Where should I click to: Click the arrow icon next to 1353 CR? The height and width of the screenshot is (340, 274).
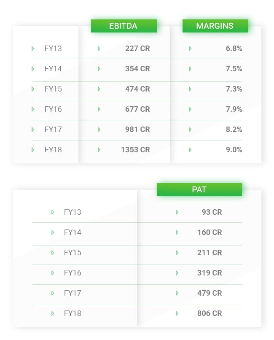[99, 150]
